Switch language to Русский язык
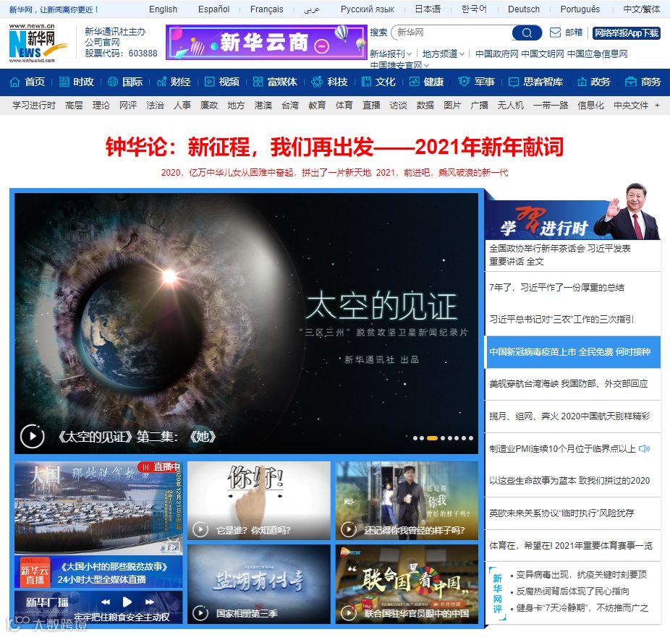The image size is (670, 637). click(367, 9)
